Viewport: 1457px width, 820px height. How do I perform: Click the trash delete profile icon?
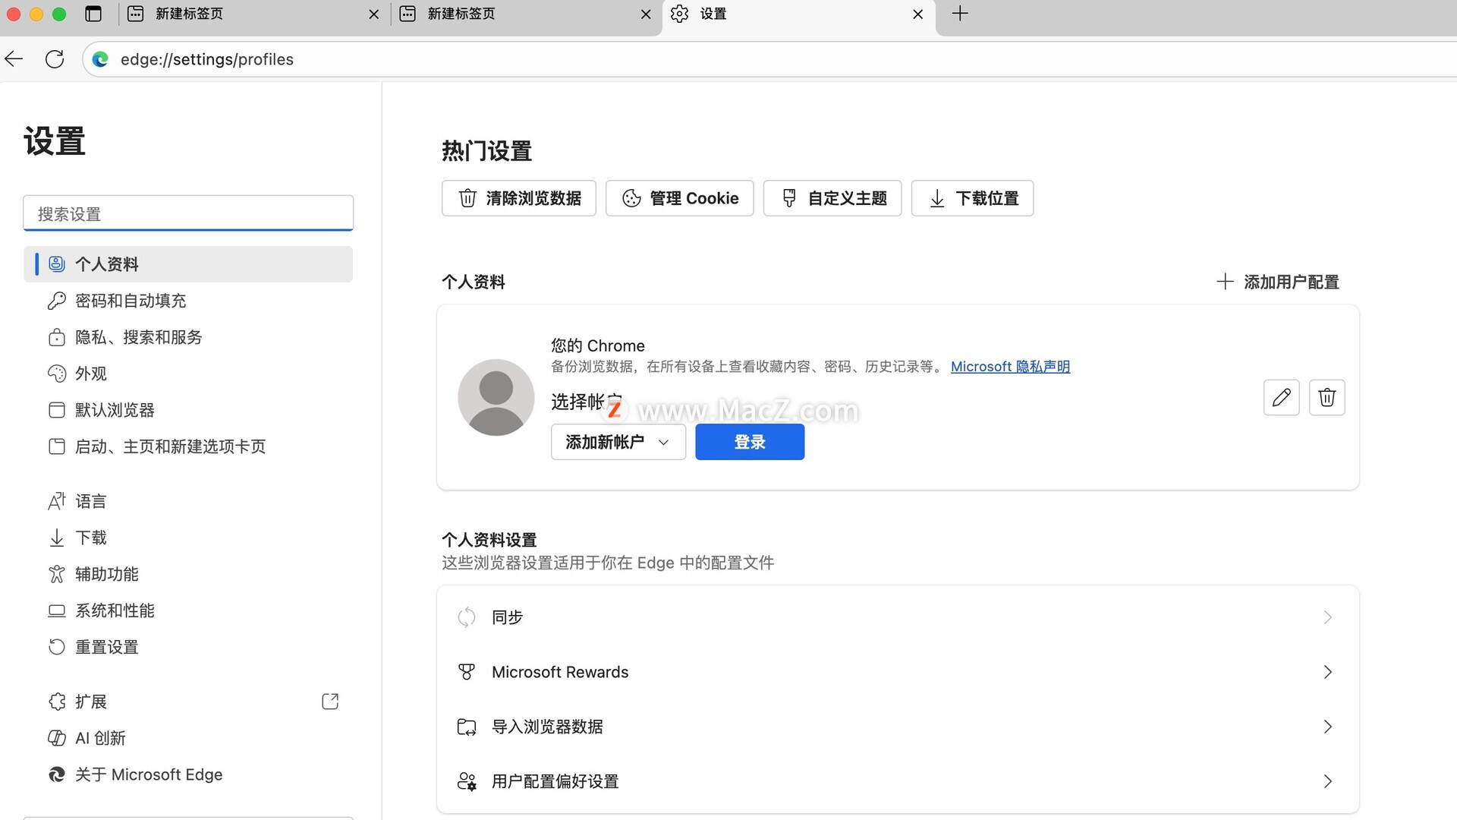tap(1326, 397)
